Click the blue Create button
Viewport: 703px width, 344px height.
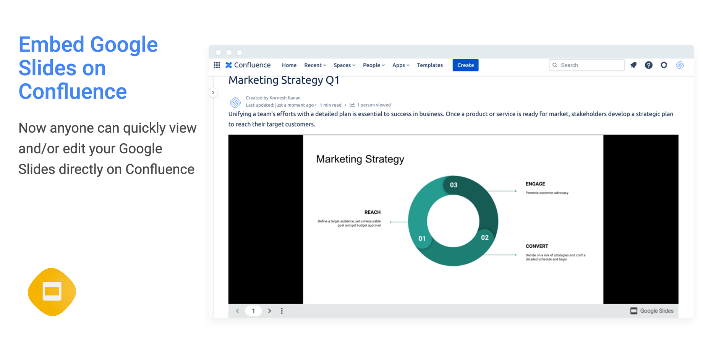(x=465, y=65)
